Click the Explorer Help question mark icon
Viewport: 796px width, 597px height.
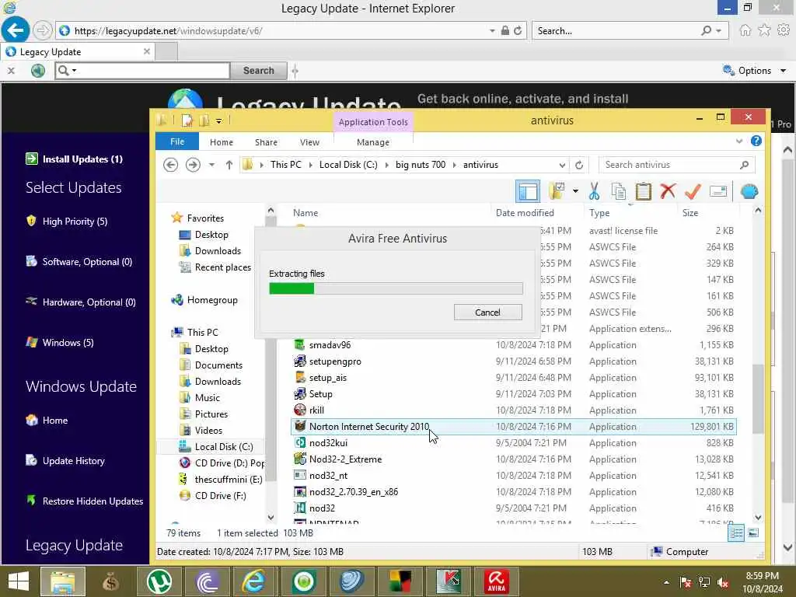tap(756, 141)
